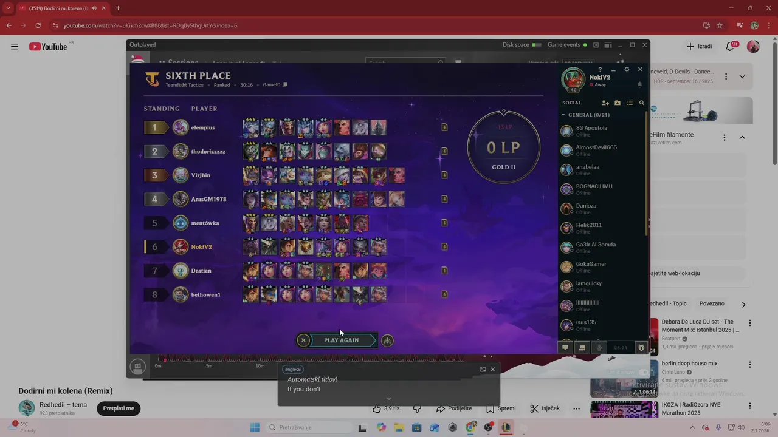The image size is (778, 437).
Task: Open more actions ellipsis under the video
Action: [x=576, y=408]
